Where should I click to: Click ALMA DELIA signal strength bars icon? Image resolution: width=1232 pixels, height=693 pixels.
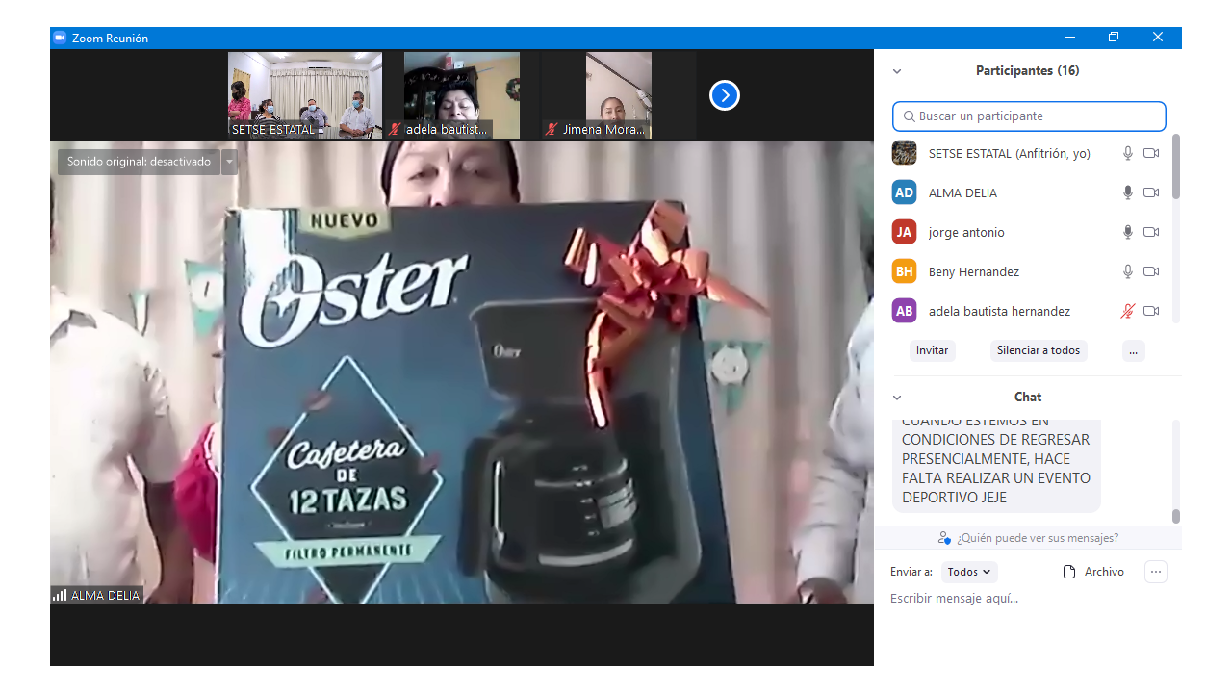[x=60, y=595]
